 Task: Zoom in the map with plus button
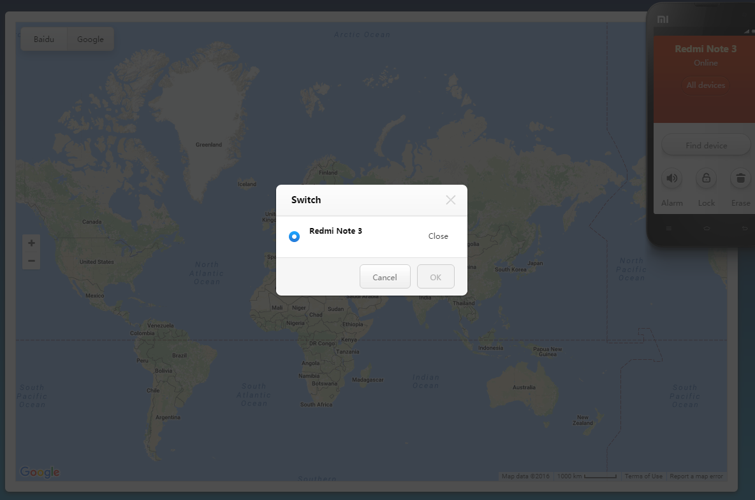point(31,243)
